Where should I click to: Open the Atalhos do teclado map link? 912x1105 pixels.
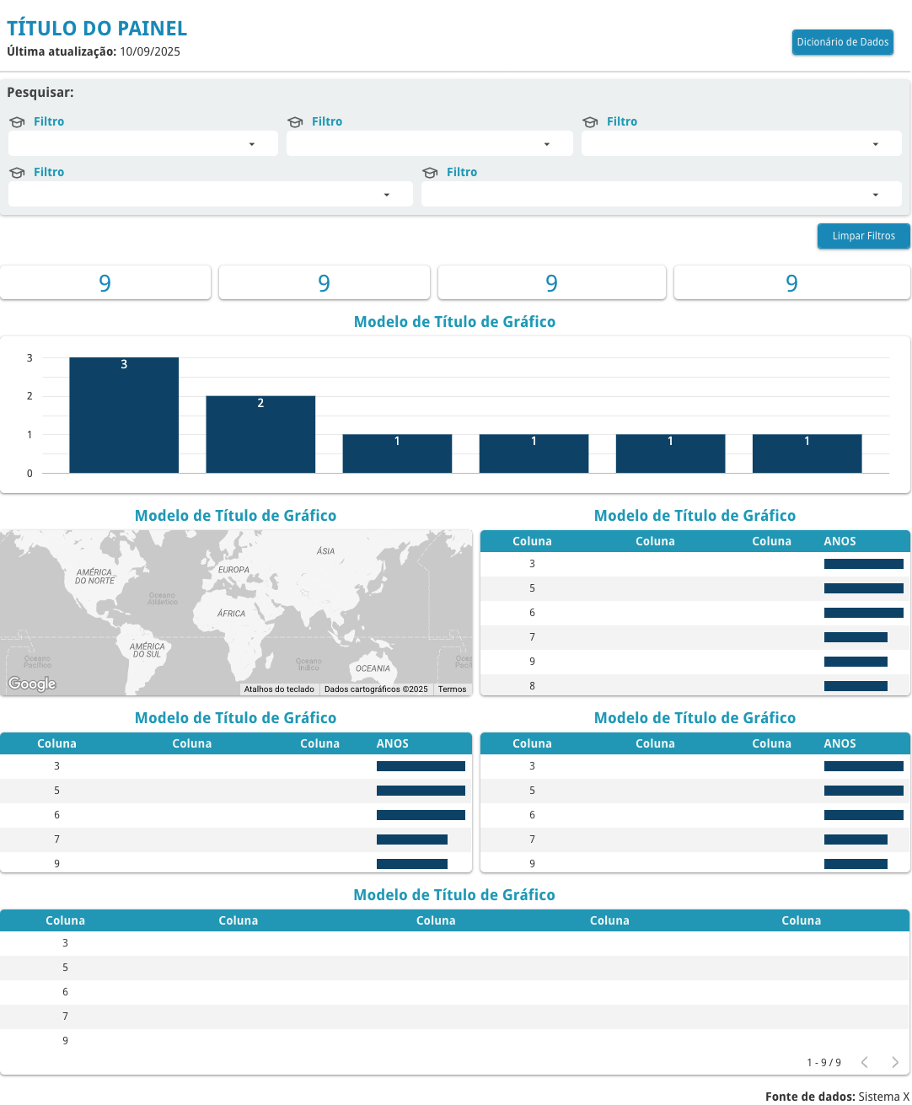pos(279,689)
